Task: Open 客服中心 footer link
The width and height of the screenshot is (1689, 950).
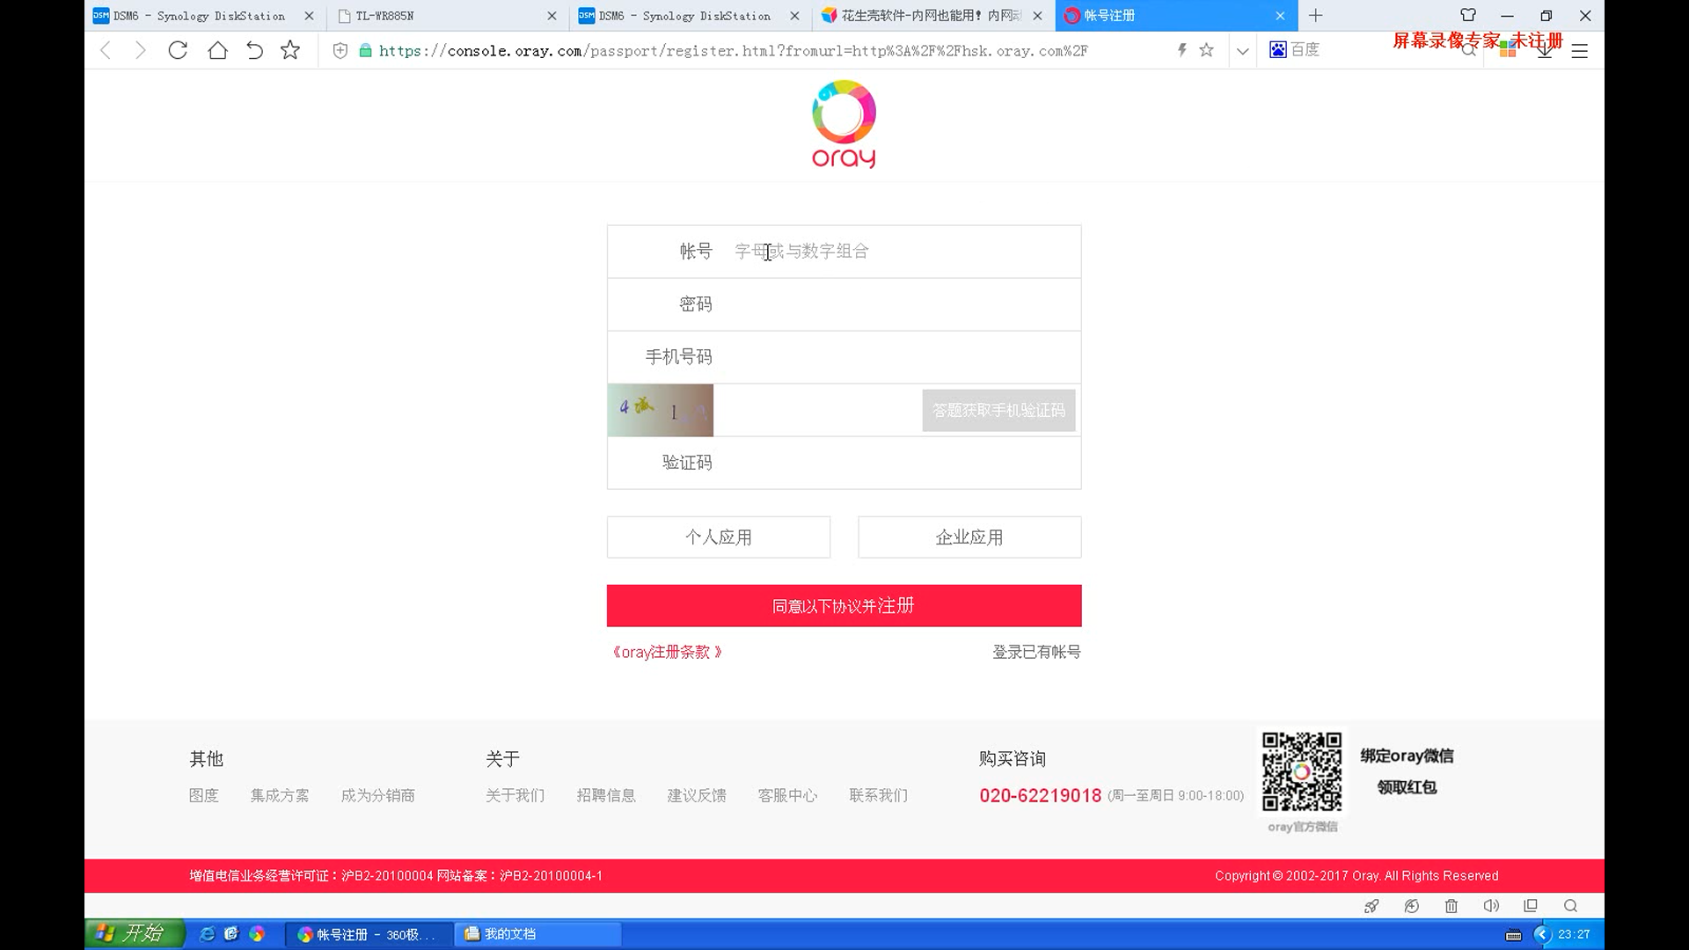Action: pyautogui.click(x=787, y=795)
